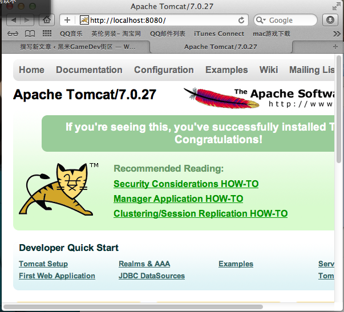344x312 pixels.
Task: Open JDBC DataSources link
Action: coord(152,276)
